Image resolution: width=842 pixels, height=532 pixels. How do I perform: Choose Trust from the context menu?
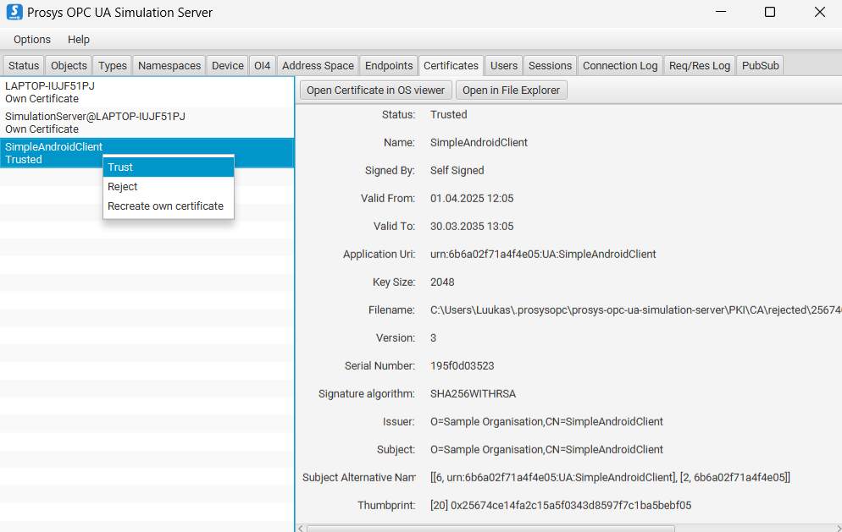click(168, 167)
